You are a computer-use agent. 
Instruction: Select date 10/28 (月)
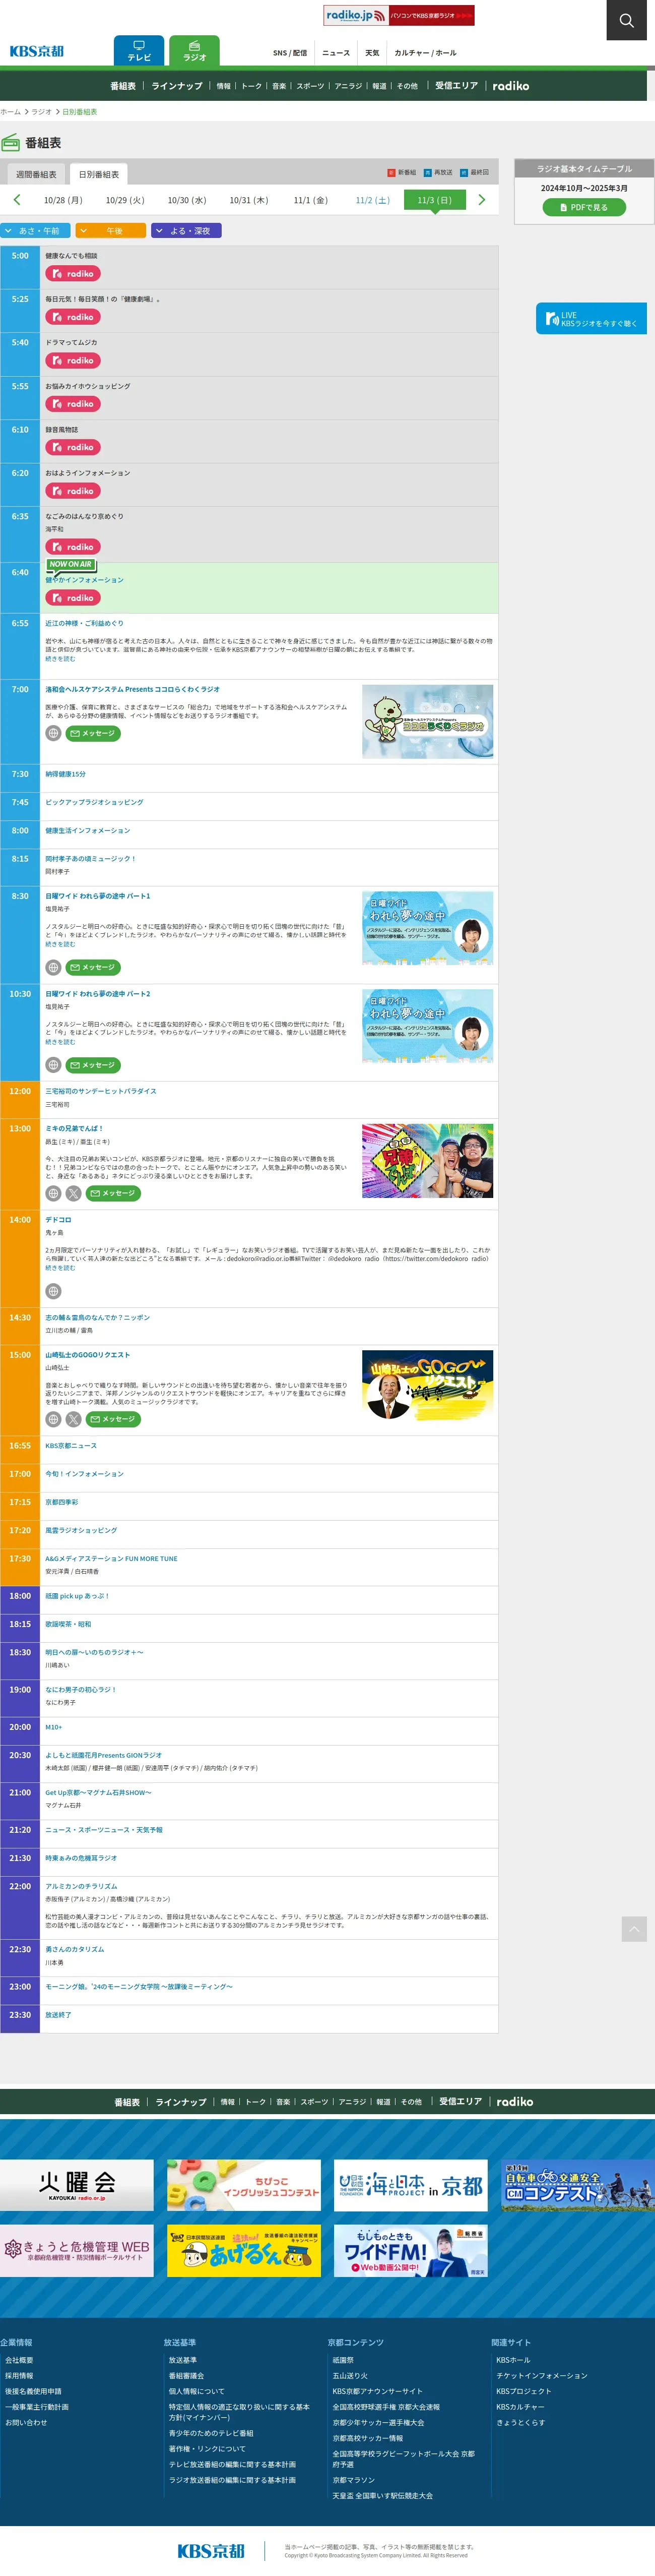click(63, 200)
